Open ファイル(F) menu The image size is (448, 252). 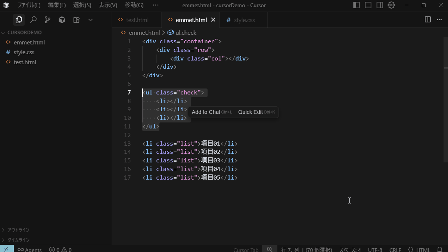point(29,5)
